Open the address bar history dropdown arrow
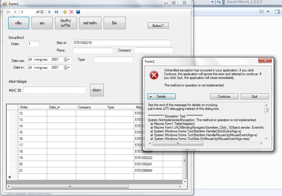The height and width of the screenshot is (196, 282). coord(212,2)
